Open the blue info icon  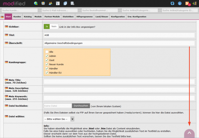[x=180, y=3]
